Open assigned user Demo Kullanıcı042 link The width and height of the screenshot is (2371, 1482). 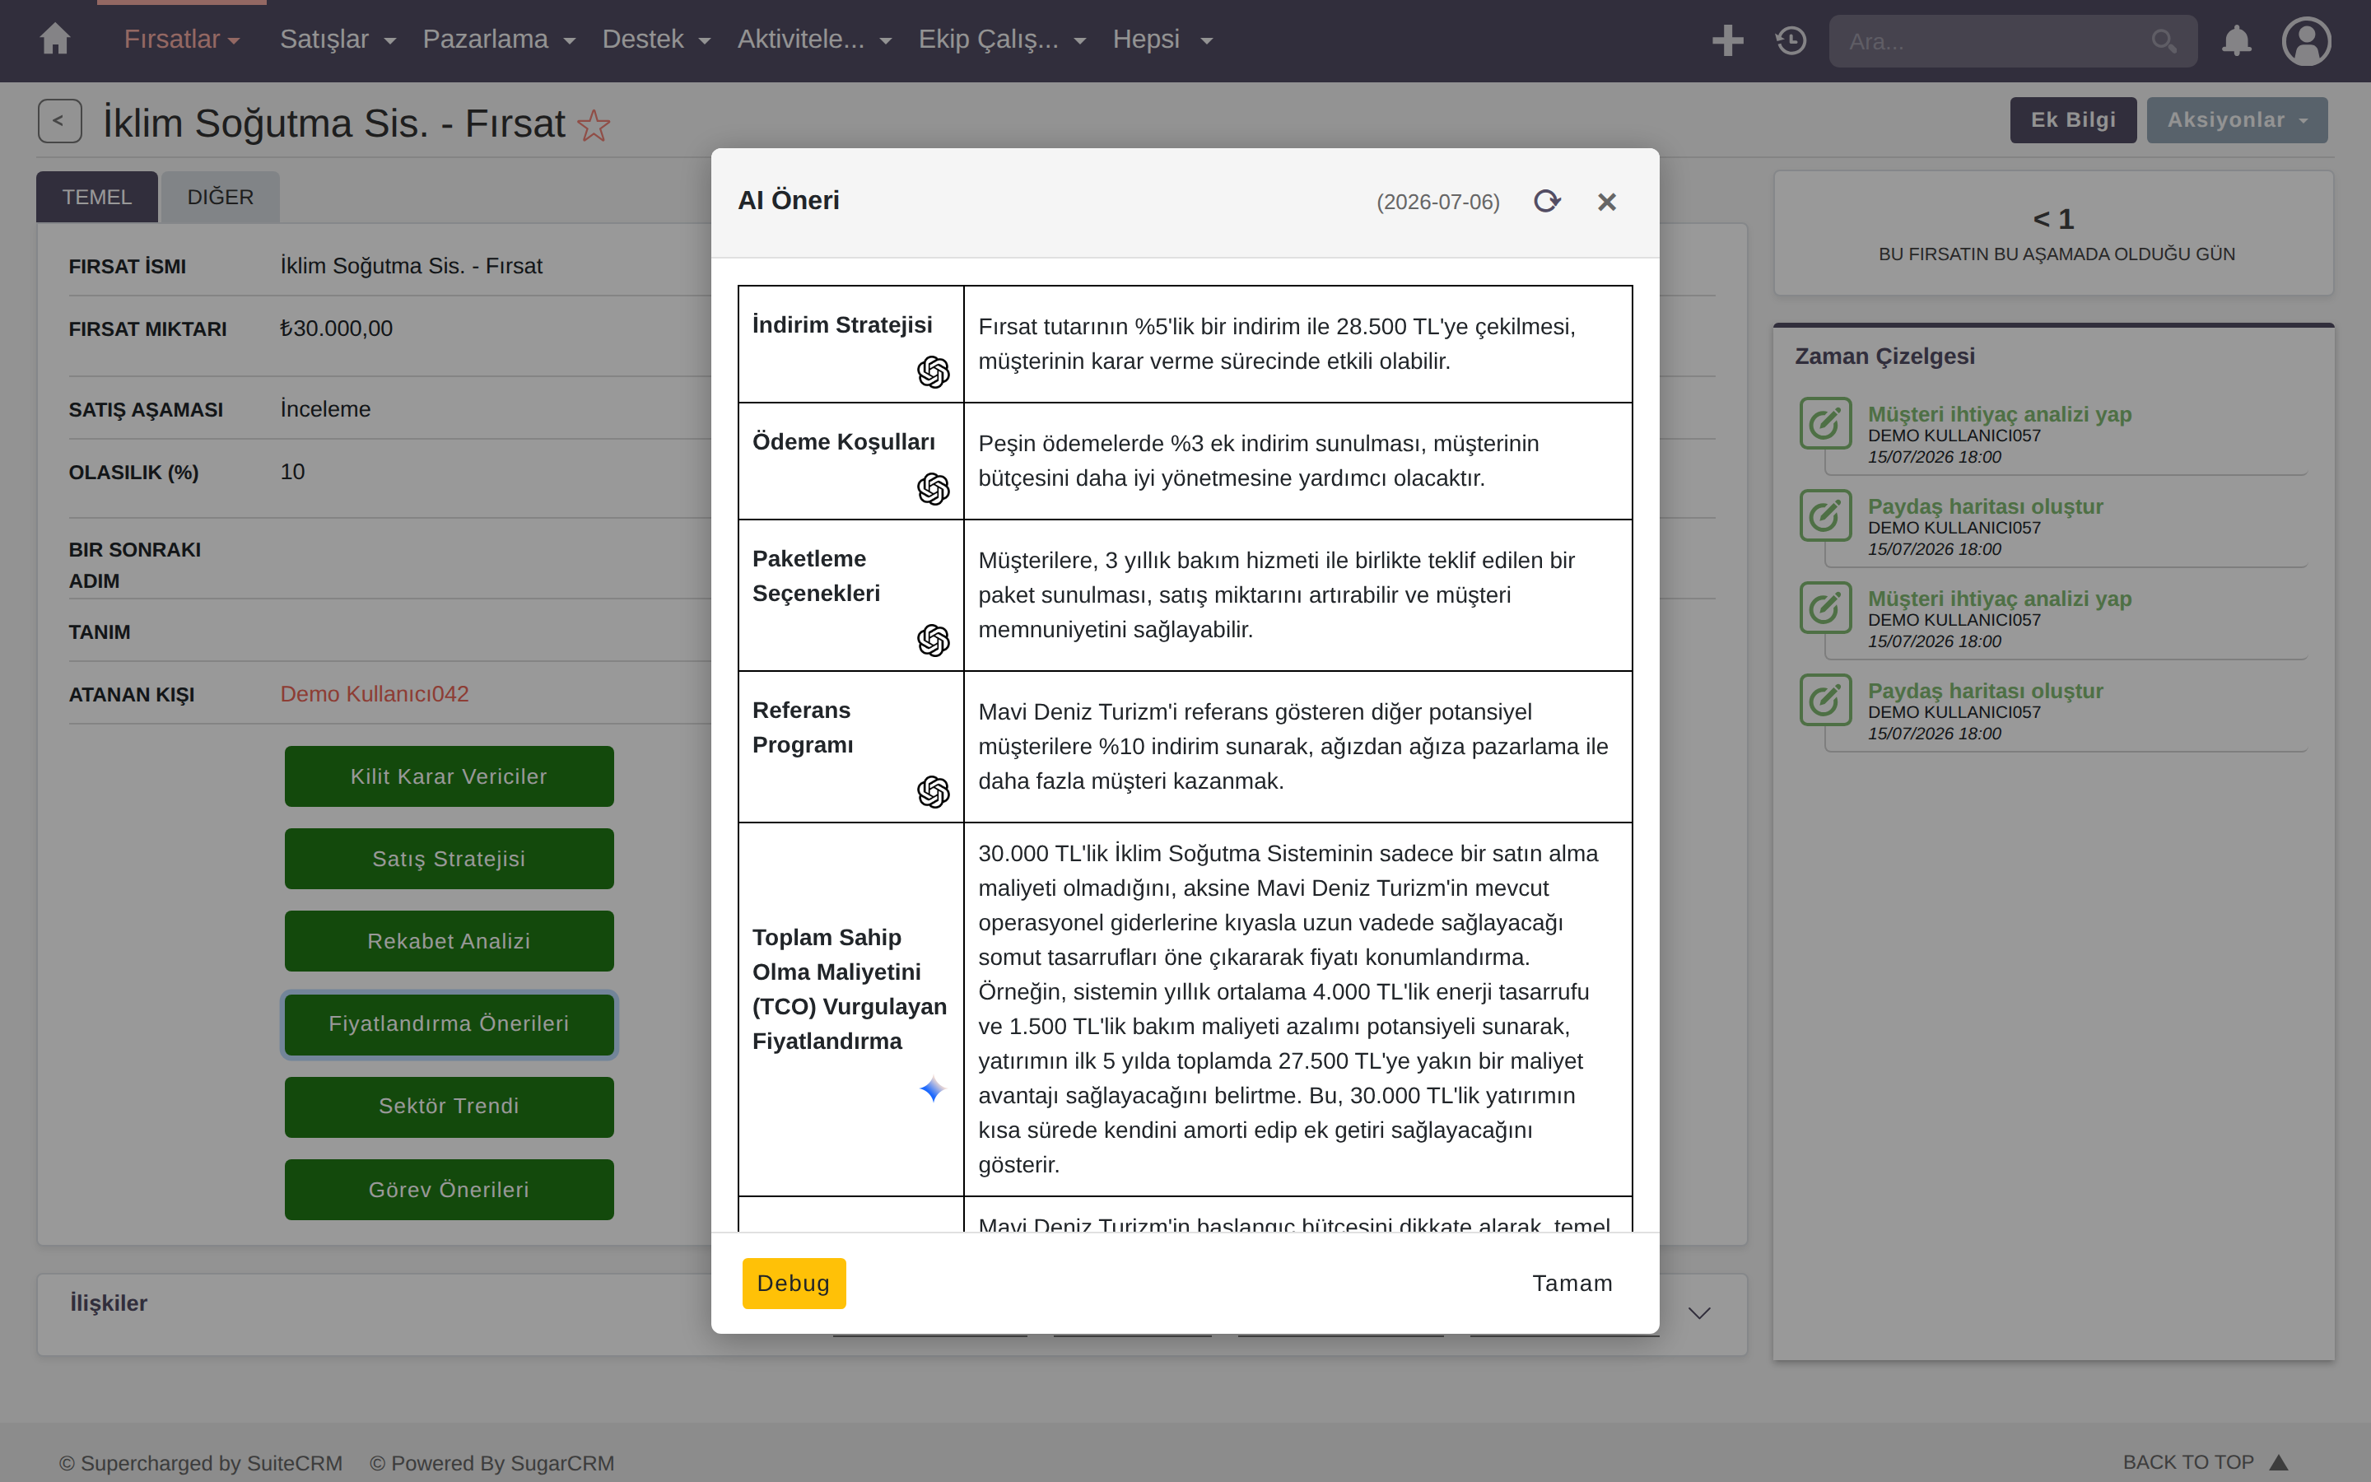pos(375,694)
